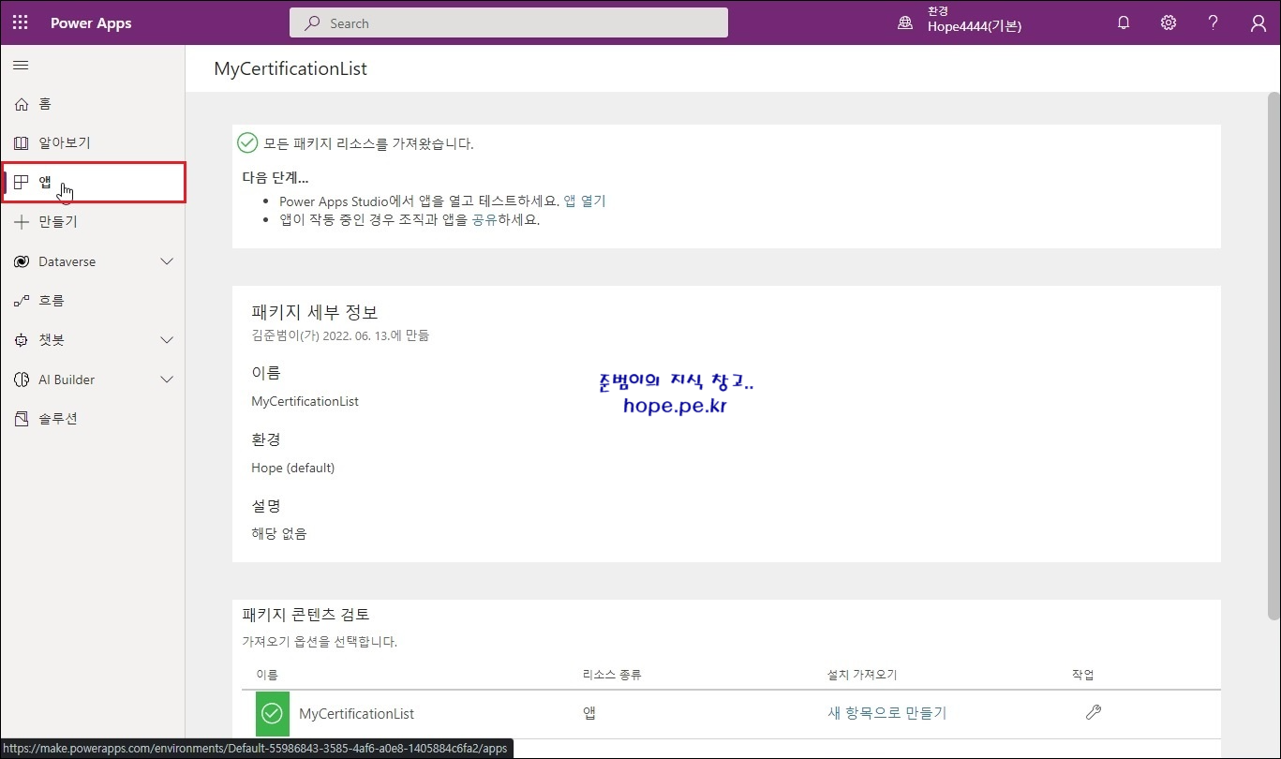This screenshot has width=1281, height=759.
Task: Click the 해당 없음 description value
Action: pyautogui.click(x=278, y=534)
